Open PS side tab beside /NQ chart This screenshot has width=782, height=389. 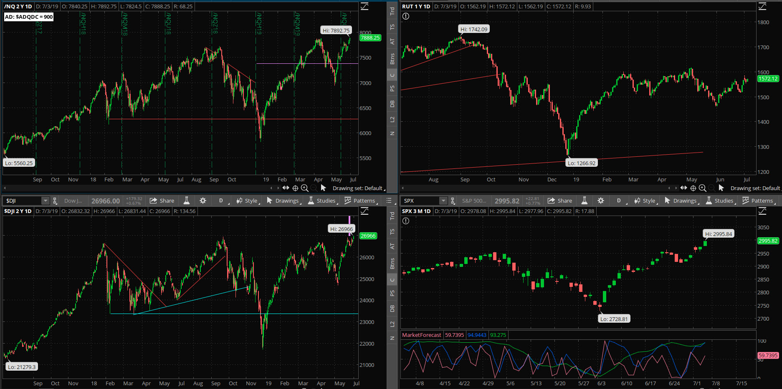point(392,88)
